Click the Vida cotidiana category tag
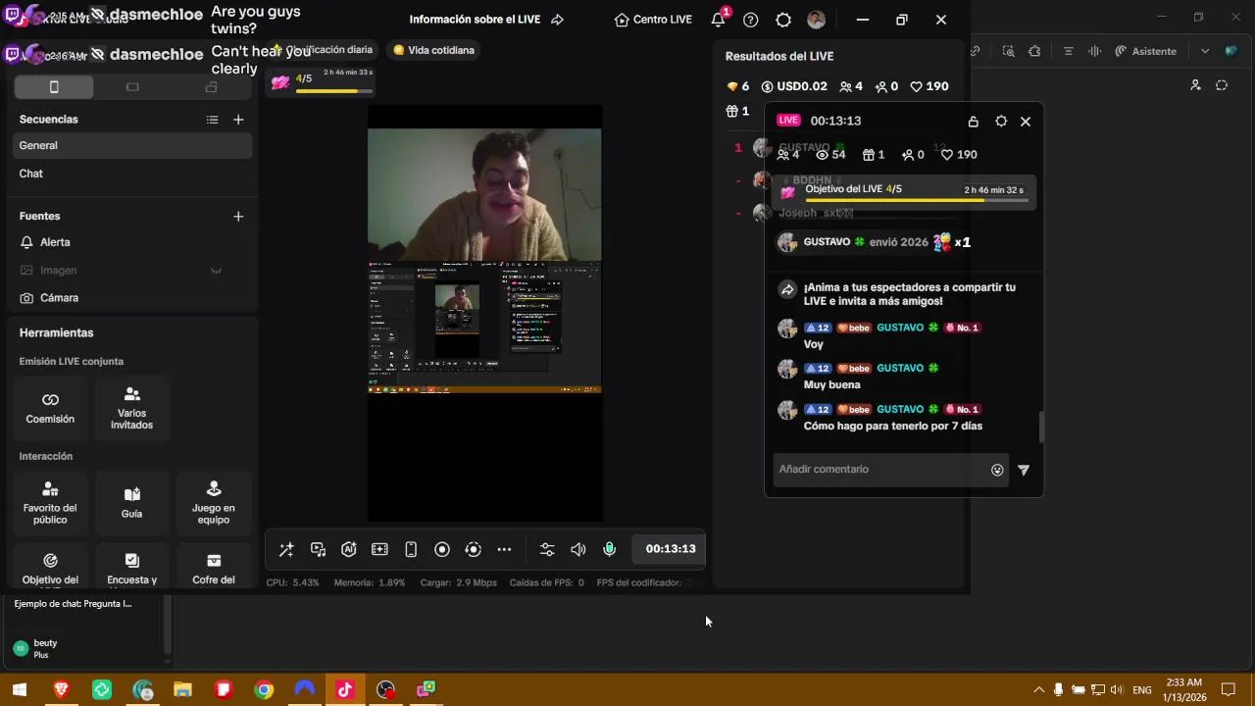The width and height of the screenshot is (1255, 706). (433, 50)
